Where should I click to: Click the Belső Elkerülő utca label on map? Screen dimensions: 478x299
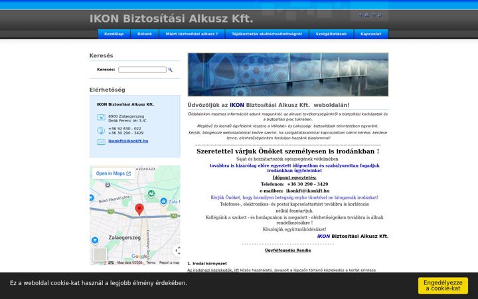click(114, 199)
